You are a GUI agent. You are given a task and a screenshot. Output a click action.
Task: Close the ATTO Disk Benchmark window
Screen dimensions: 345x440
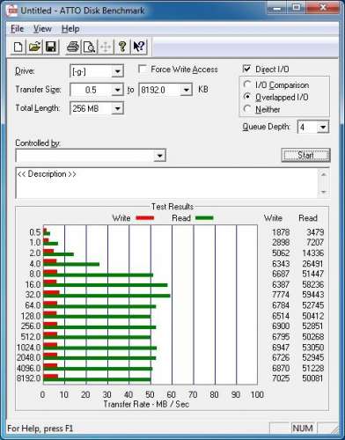(x=323, y=8)
